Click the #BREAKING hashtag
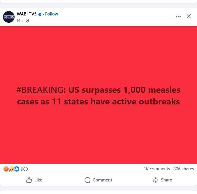 pyautogui.click(x=40, y=90)
